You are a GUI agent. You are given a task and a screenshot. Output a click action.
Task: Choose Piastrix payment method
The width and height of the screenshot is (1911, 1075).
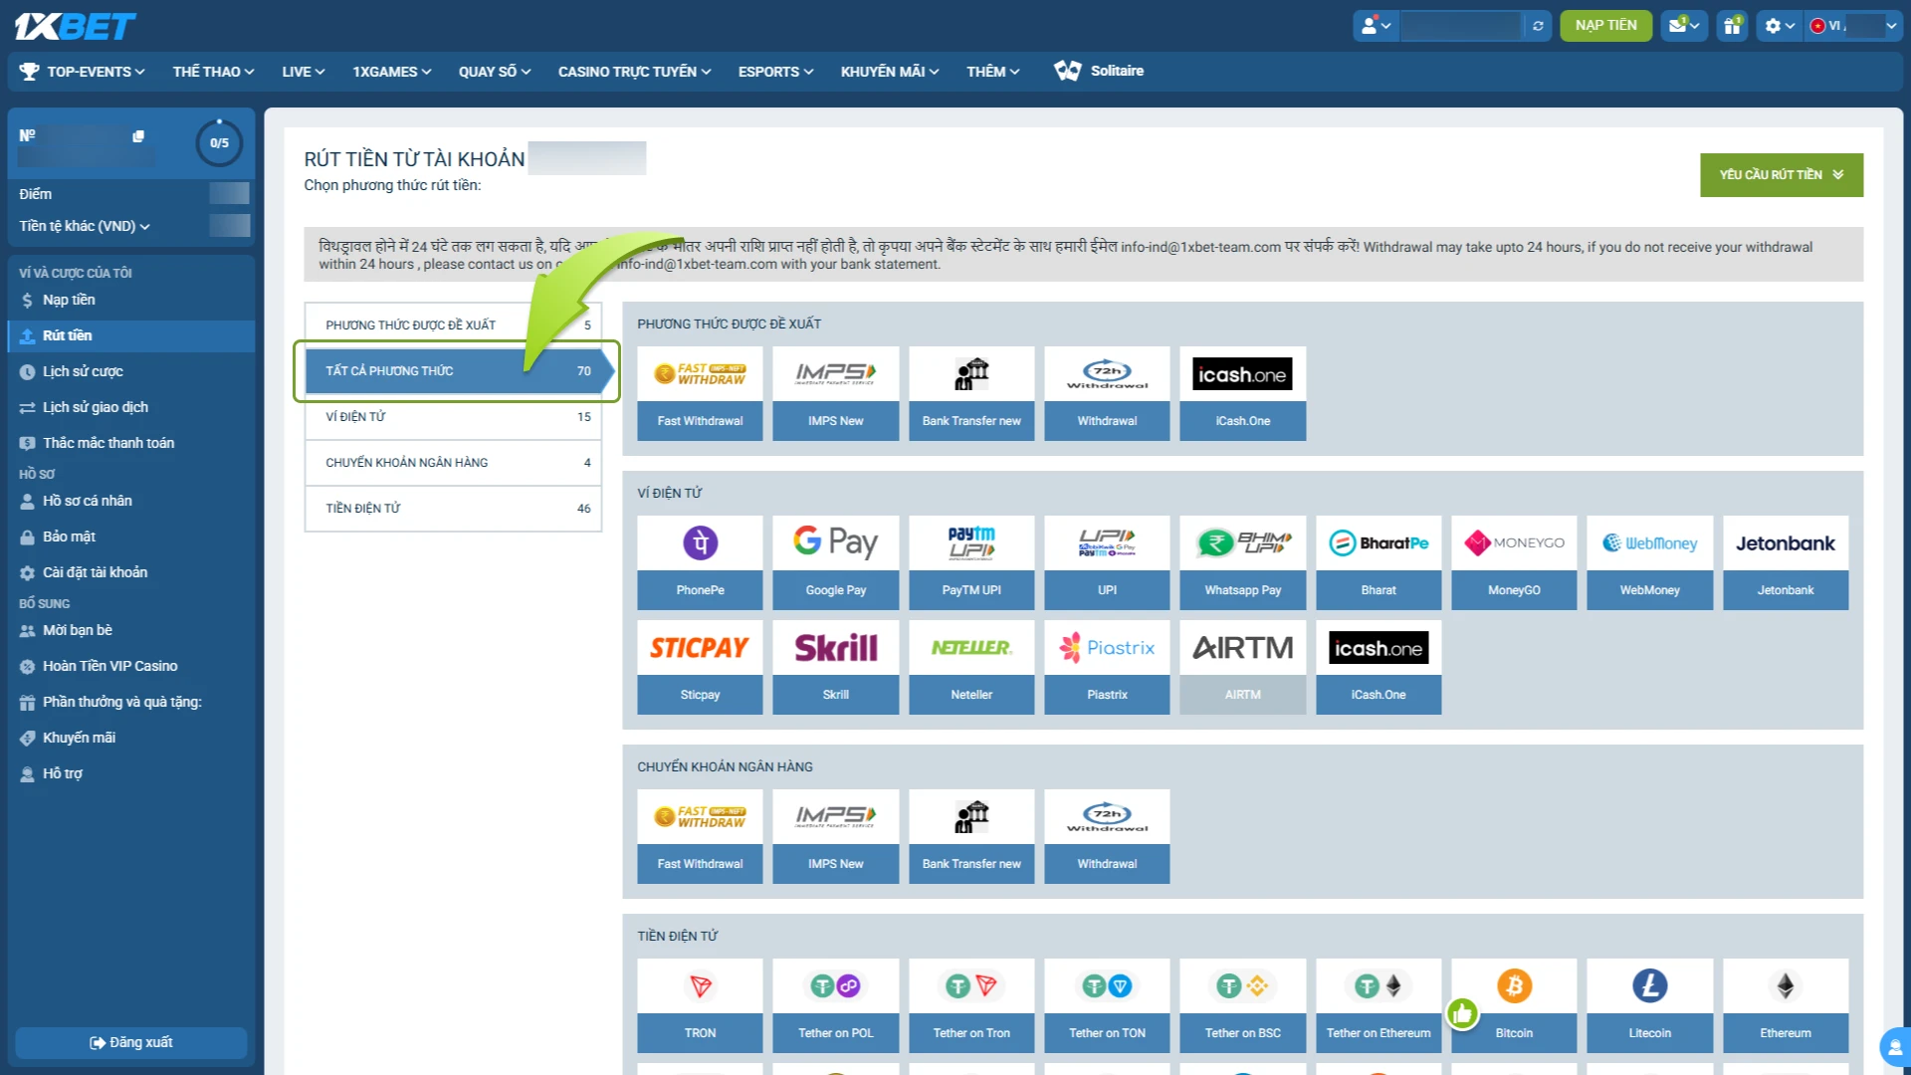tap(1107, 667)
